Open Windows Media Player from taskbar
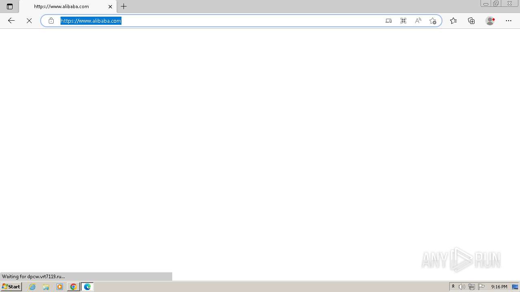The width and height of the screenshot is (520, 292). pos(60,287)
